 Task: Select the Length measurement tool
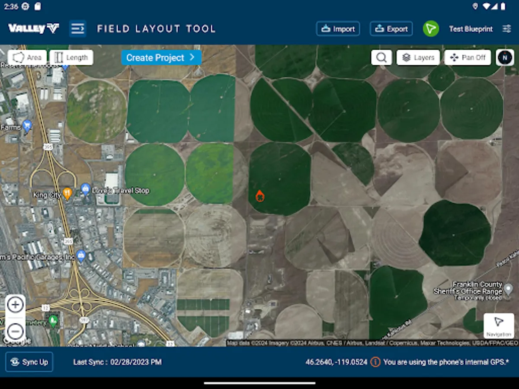coord(71,57)
